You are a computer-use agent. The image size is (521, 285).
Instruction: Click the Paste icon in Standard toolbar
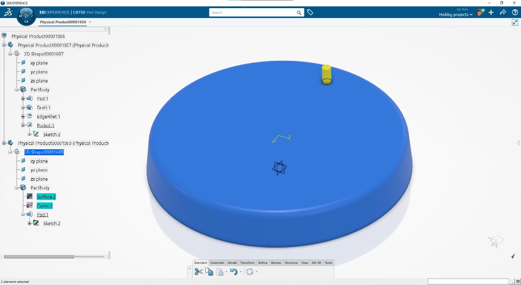[x=220, y=272]
